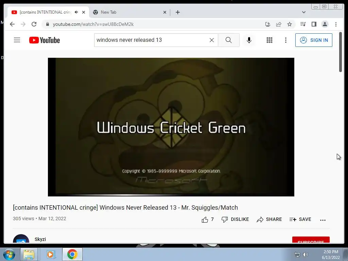
Task: Launch Windows Media Player from taskbar
Action: 50,254
